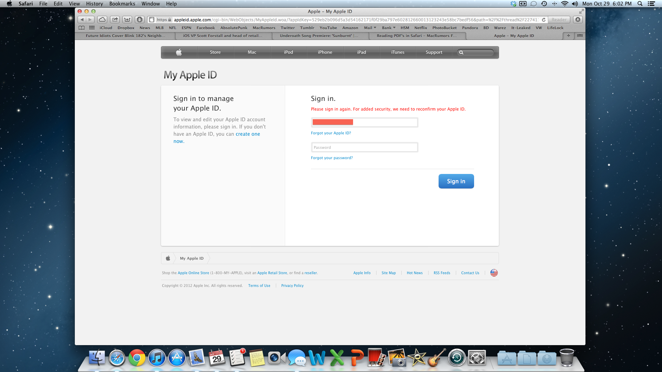Click the RSS Feeds footer link
Viewport: 662px width, 372px height.
[442, 273]
